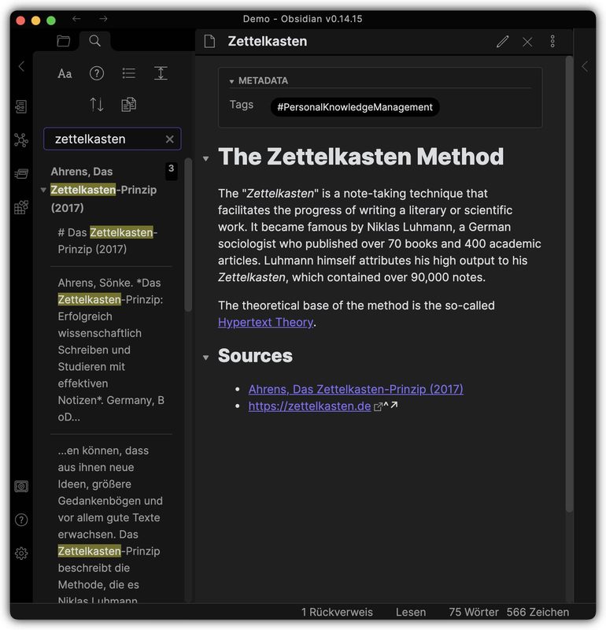
Task: Fold The Zettelkasten Method heading
Action: pos(206,159)
